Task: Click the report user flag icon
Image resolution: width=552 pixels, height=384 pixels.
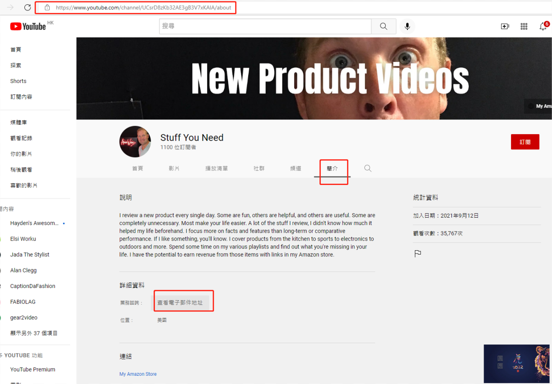Action: pyautogui.click(x=417, y=254)
